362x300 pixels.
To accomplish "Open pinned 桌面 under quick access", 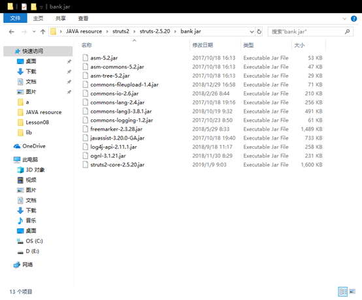I will pos(31,61).
